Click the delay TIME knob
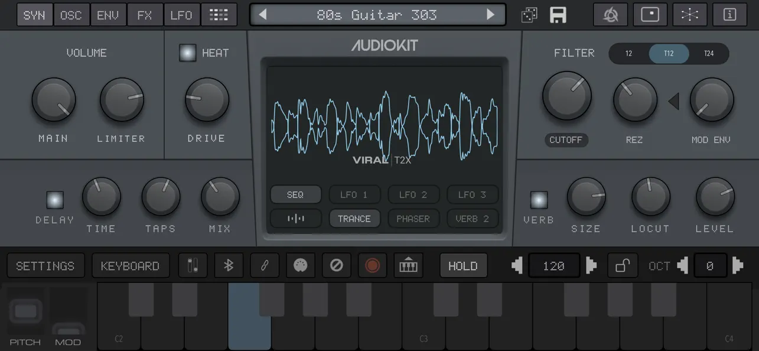The width and height of the screenshot is (759, 351). pyautogui.click(x=102, y=197)
